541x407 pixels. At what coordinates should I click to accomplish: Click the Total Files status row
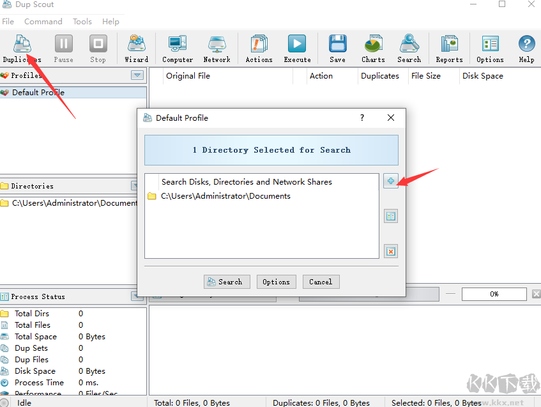coord(73,325)
